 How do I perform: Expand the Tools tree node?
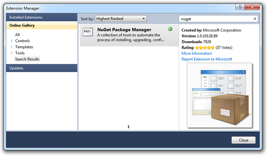click(x=12, y=53)
